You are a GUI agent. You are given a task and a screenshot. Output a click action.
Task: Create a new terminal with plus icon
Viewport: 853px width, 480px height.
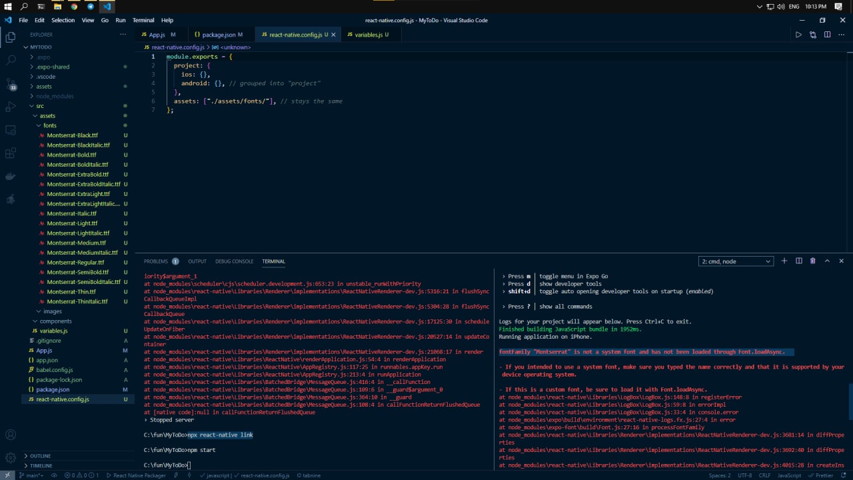[x=784, y=261]
